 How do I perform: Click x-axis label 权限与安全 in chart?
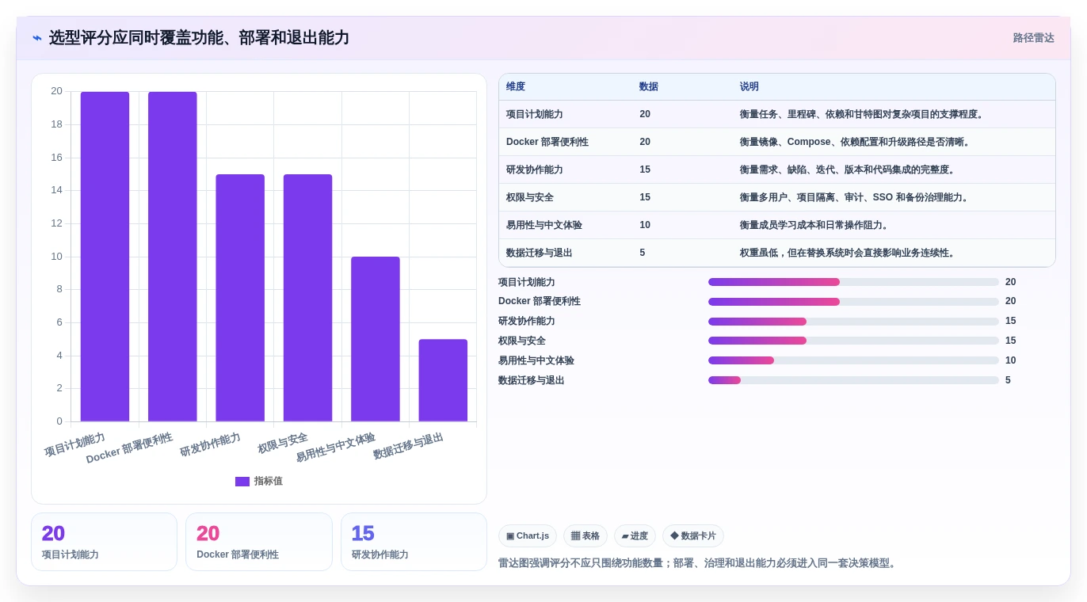pos(283,443)
